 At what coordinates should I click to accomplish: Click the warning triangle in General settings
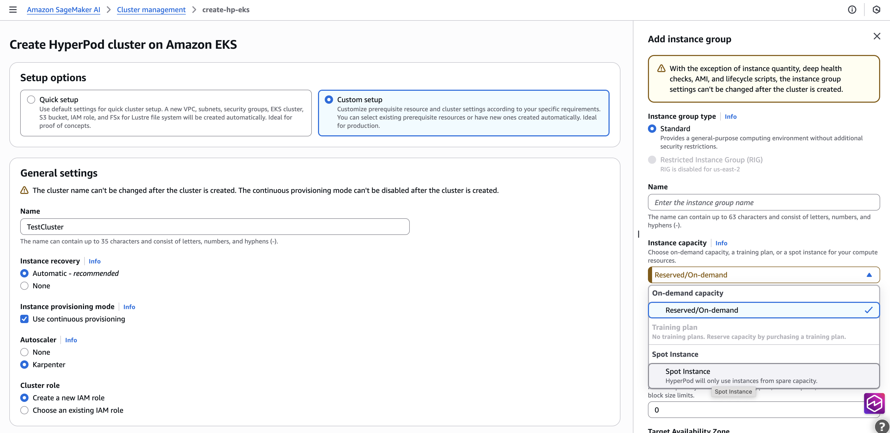[x=24, y=190]
